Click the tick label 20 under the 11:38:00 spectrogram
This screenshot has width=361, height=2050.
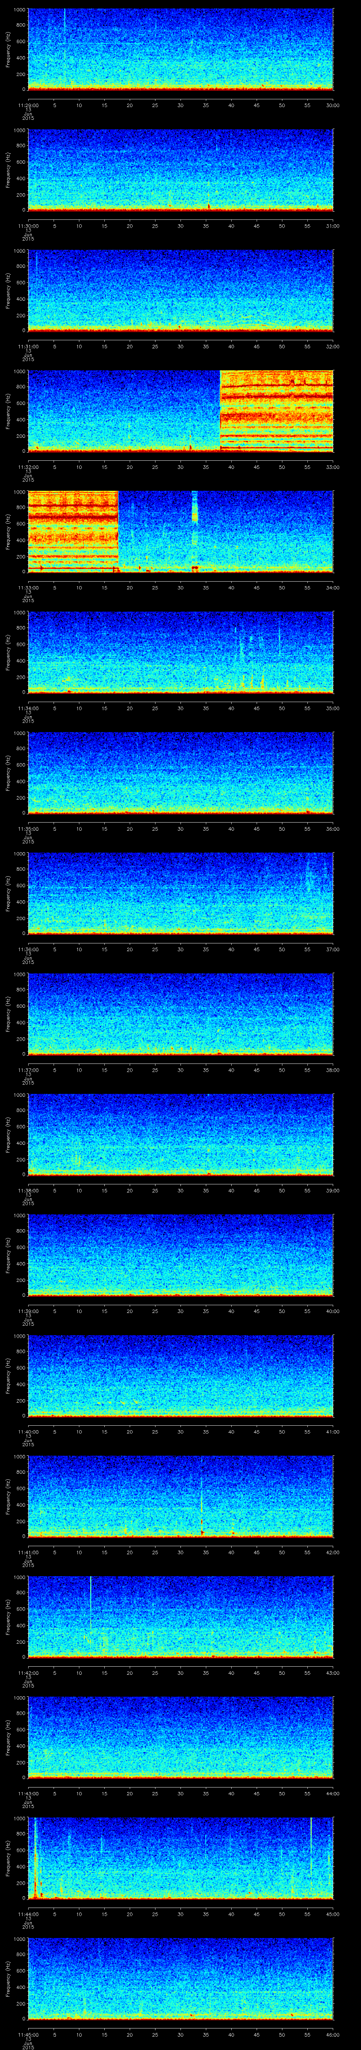(129, 1190)
